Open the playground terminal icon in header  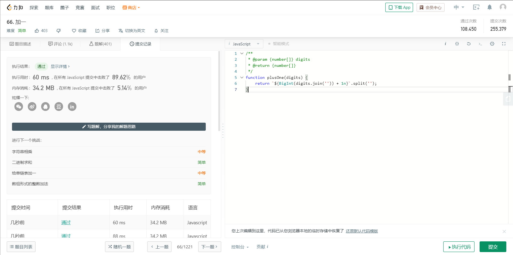476,7
